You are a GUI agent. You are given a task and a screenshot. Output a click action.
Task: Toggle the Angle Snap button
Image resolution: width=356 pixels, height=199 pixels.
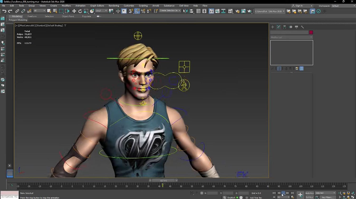(137, 11)
